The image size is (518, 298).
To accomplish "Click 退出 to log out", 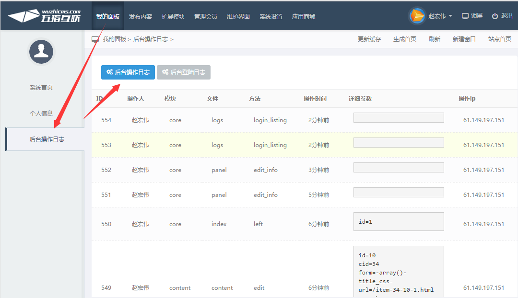I will (507, 16).
